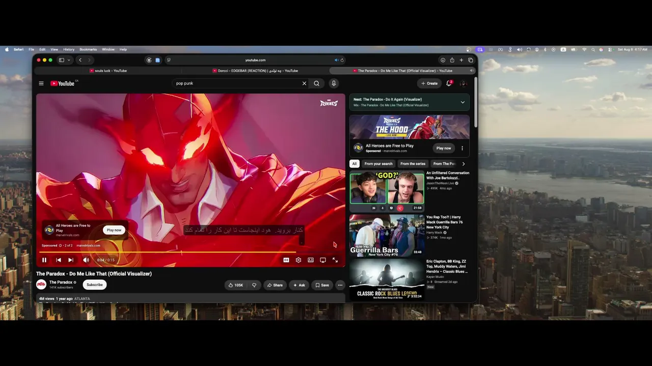Image resolution: width=652 pixels, height=366 pixels.
Task: Open The Hood ad banner image
Action: pyautogui.click(x=410, y=127)
